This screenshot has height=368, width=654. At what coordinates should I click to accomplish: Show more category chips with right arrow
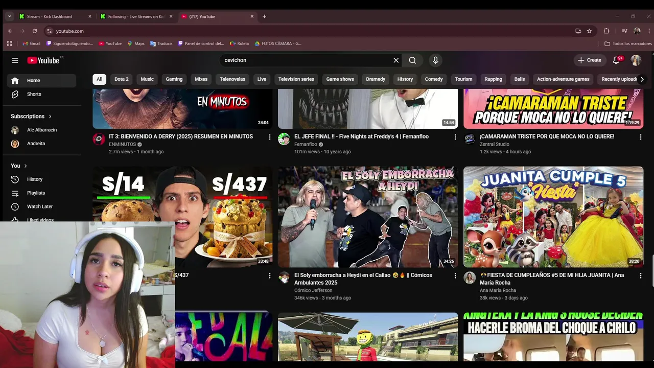click(x=642, y=79)
